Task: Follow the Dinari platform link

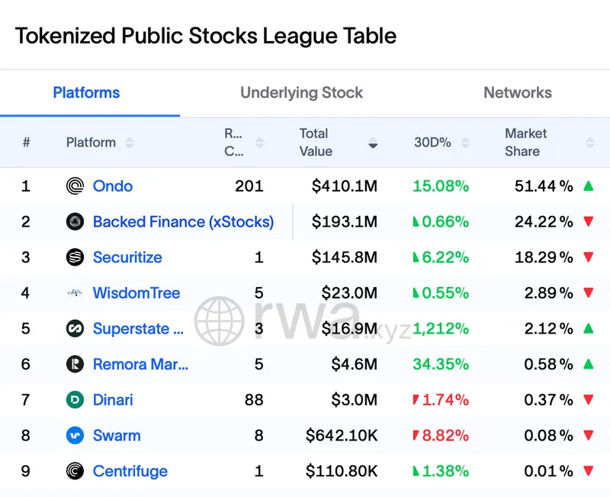Action: tap(112, 400)
